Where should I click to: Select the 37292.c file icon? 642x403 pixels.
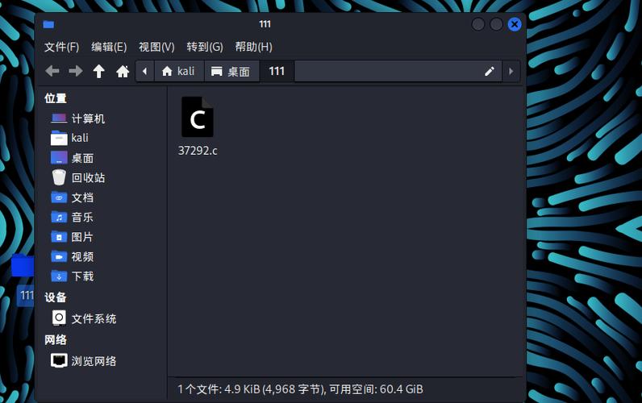click(198, 117)
